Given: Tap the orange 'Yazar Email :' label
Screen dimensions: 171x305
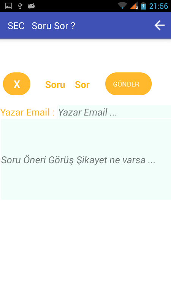Looking at the screenshot, I should 27,112.
